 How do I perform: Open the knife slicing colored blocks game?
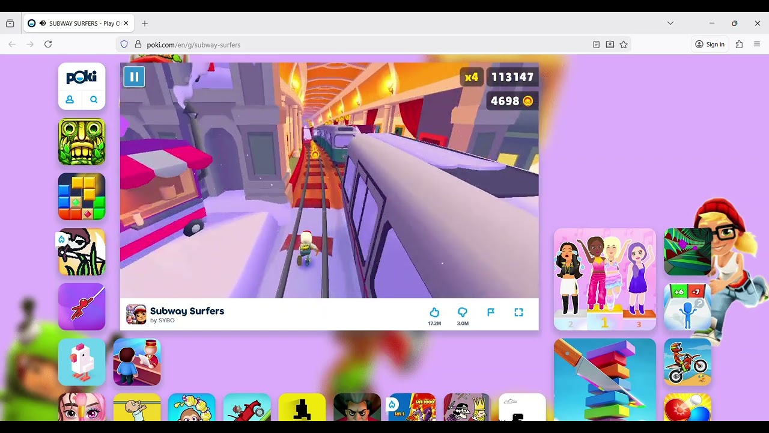(x=605, y=380)
